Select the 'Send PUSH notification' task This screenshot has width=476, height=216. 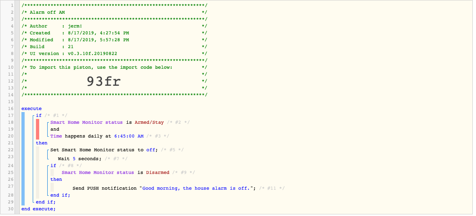tap(105, 188)
